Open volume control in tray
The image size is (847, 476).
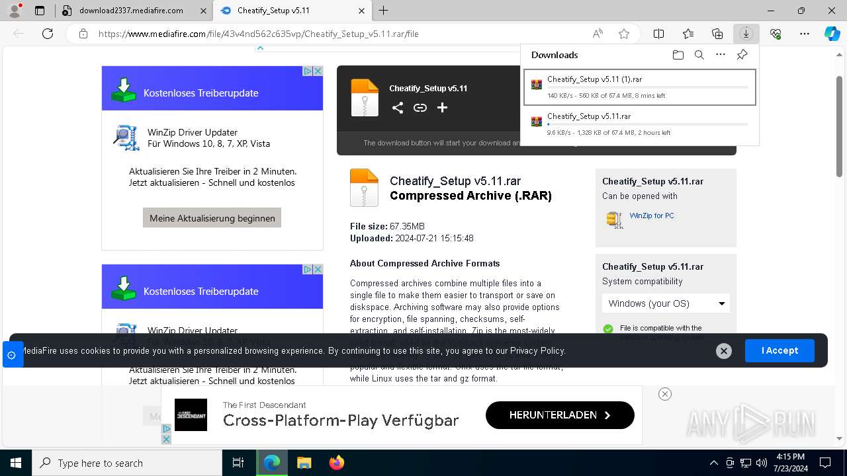click(x=762, y=463)
